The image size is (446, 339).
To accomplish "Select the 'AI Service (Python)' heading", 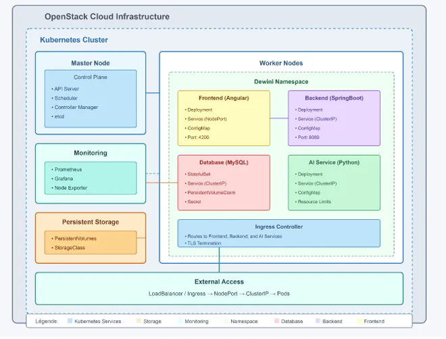I will [x=334, y=162].
